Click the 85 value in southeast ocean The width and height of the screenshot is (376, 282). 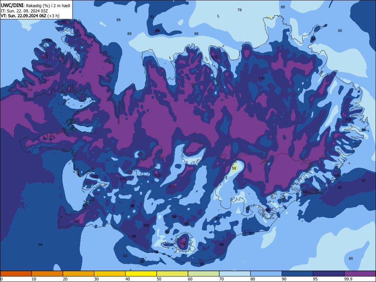pyautogui.click(x=351, y=259)
